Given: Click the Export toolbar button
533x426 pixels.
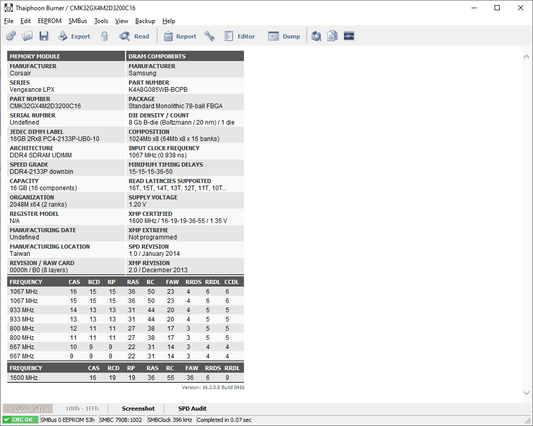Looking at the screenshot, I should pyautogui.click(x=74, y=36).
